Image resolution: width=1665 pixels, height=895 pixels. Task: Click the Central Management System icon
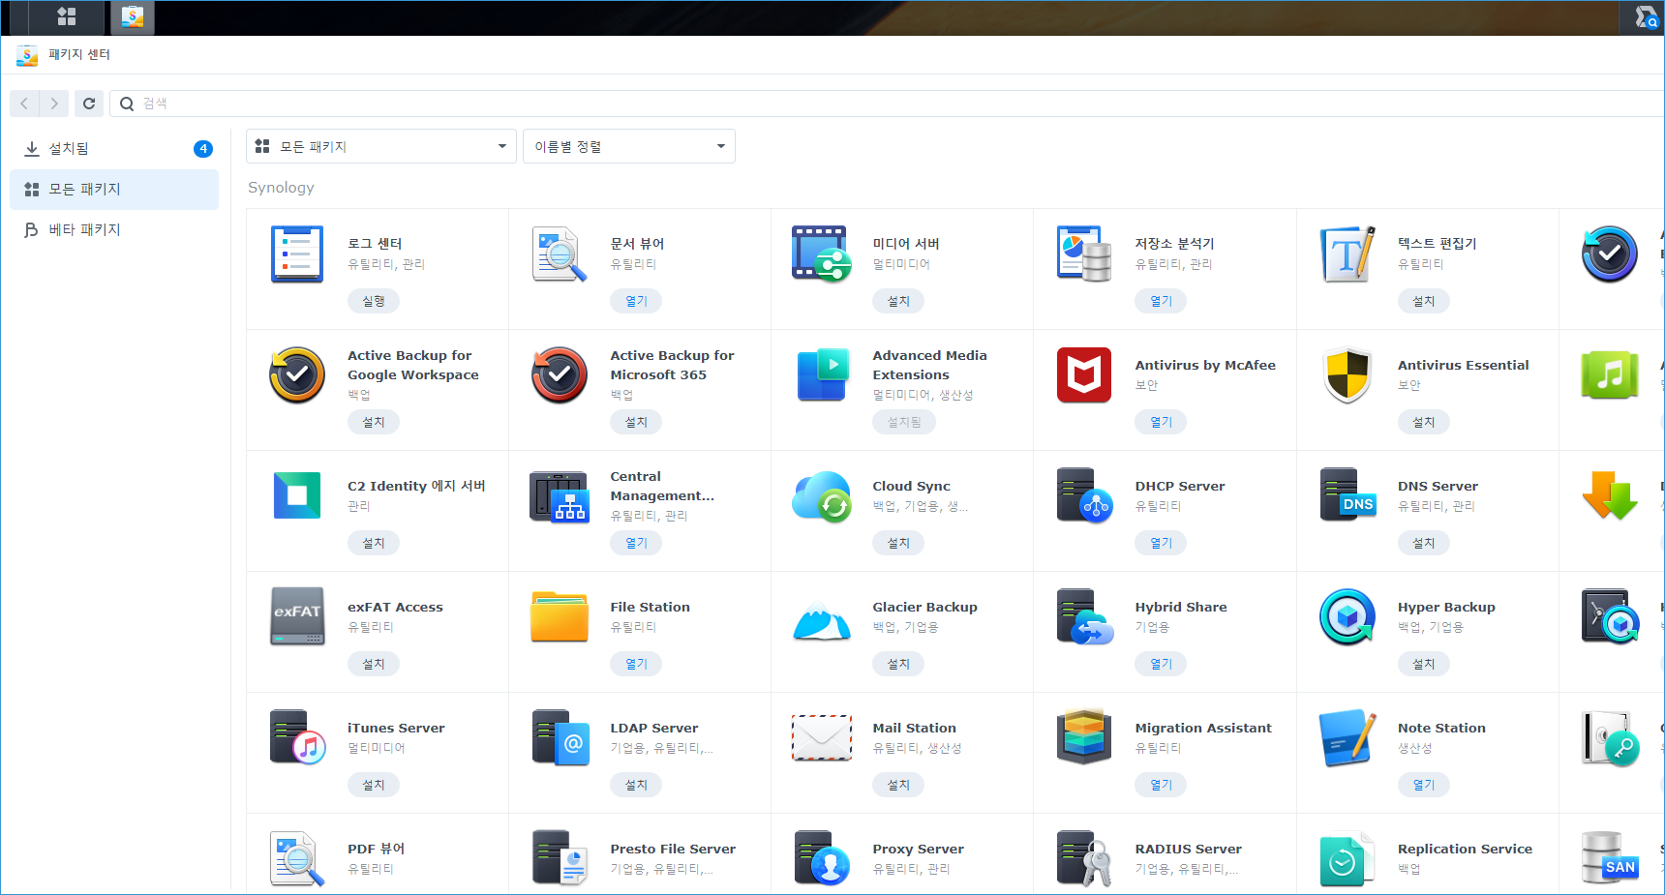[x=560, y=496]
